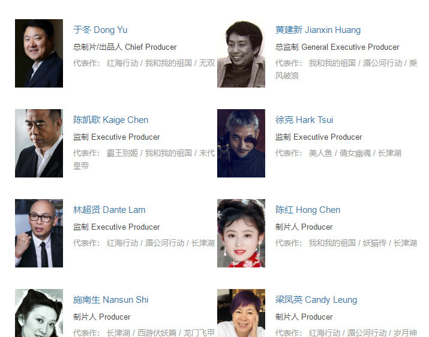The width and height of the screenshot is (429, 337).
Task: Select Nansun Shi's black-and-white photo
Action: click(39, 313)
